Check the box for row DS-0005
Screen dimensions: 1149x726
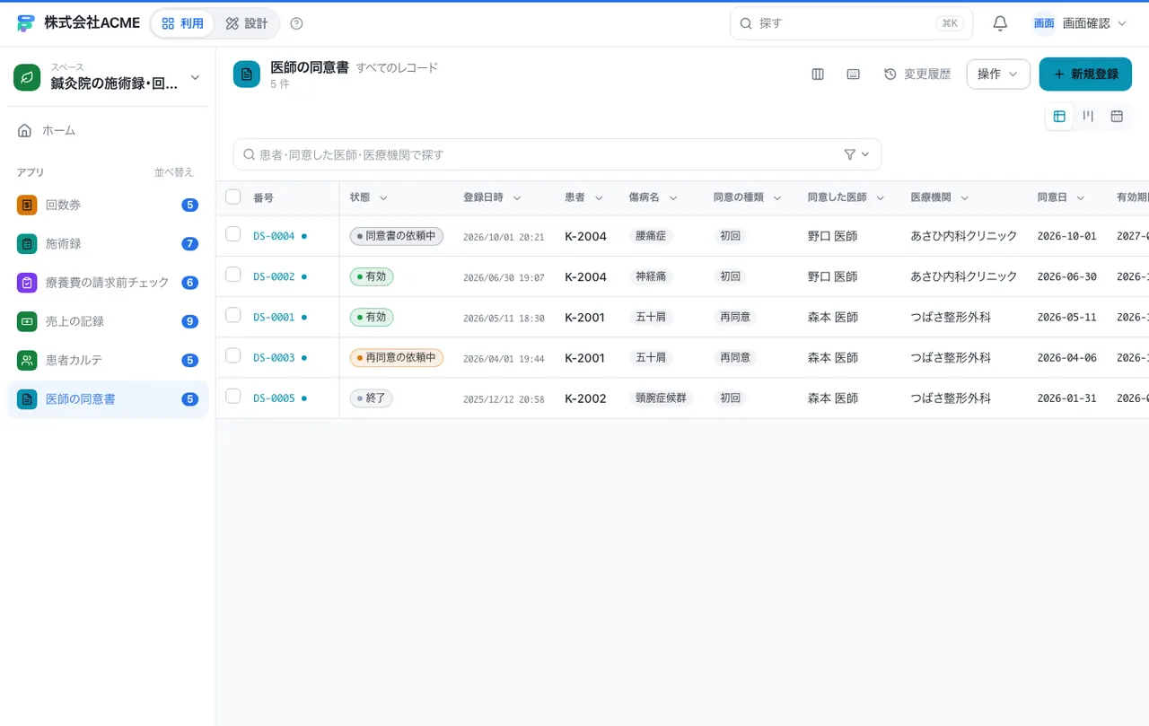(x=233, y=396)
